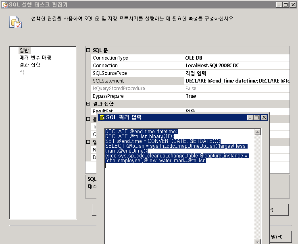The image size is (298, 244).
Task: Click the SQL 실행 태스크 편집기 title bar icon
Action: 4,4
